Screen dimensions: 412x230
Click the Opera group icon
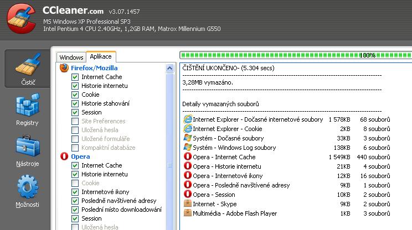tap(64, 156)
